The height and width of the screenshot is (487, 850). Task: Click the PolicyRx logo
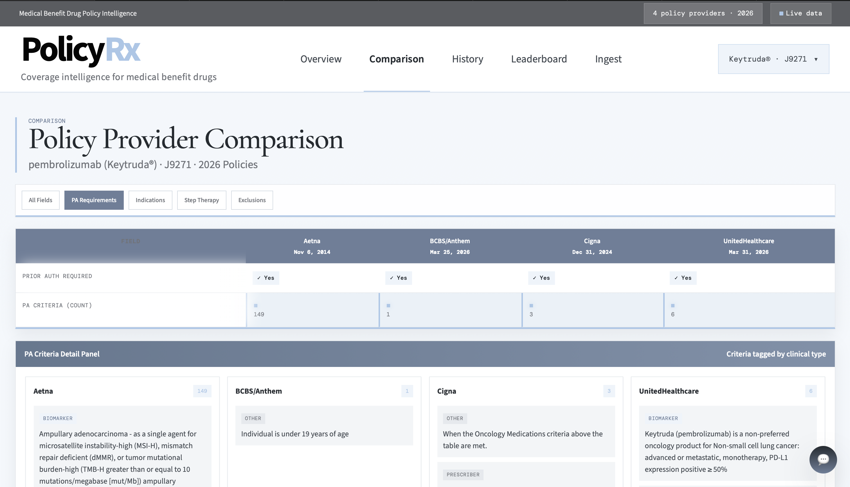(81, 50)
